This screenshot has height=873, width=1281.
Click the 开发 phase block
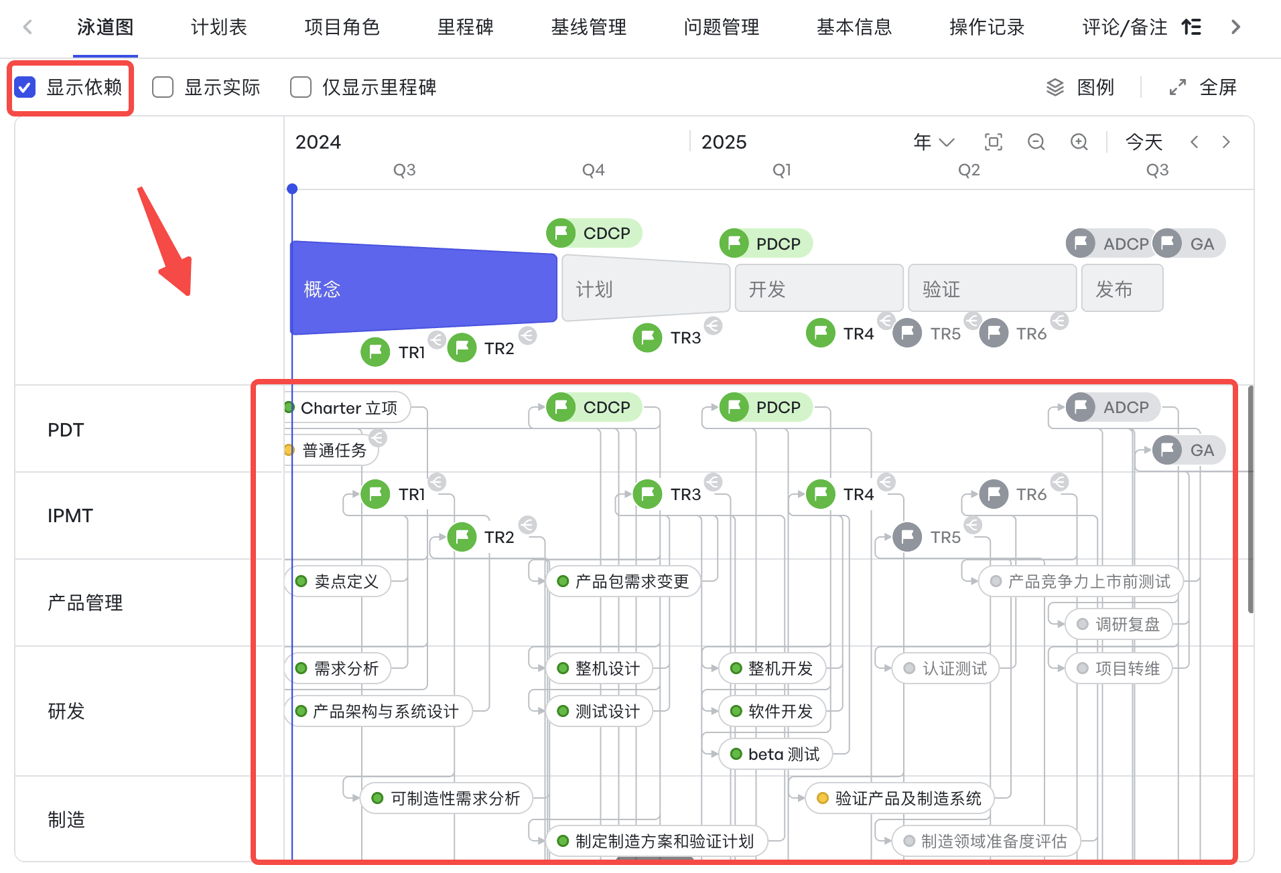(819, 289)
